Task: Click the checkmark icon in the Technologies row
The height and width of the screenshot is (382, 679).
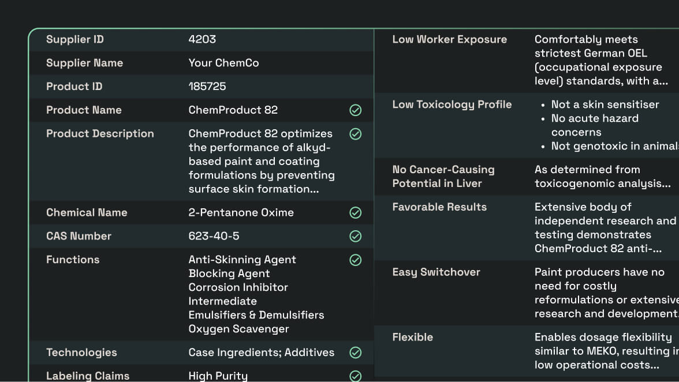Action: tap(356, 353)
